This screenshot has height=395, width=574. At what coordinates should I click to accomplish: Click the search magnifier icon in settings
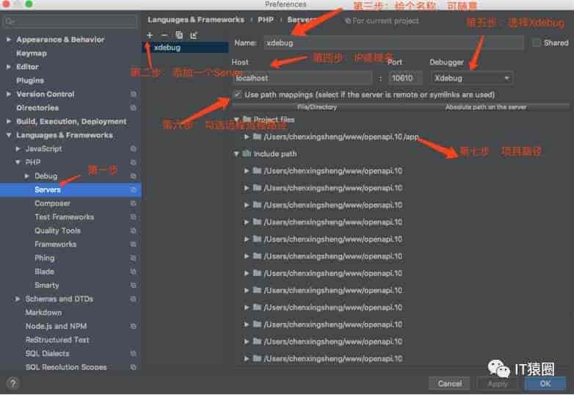tap(10, 22)
